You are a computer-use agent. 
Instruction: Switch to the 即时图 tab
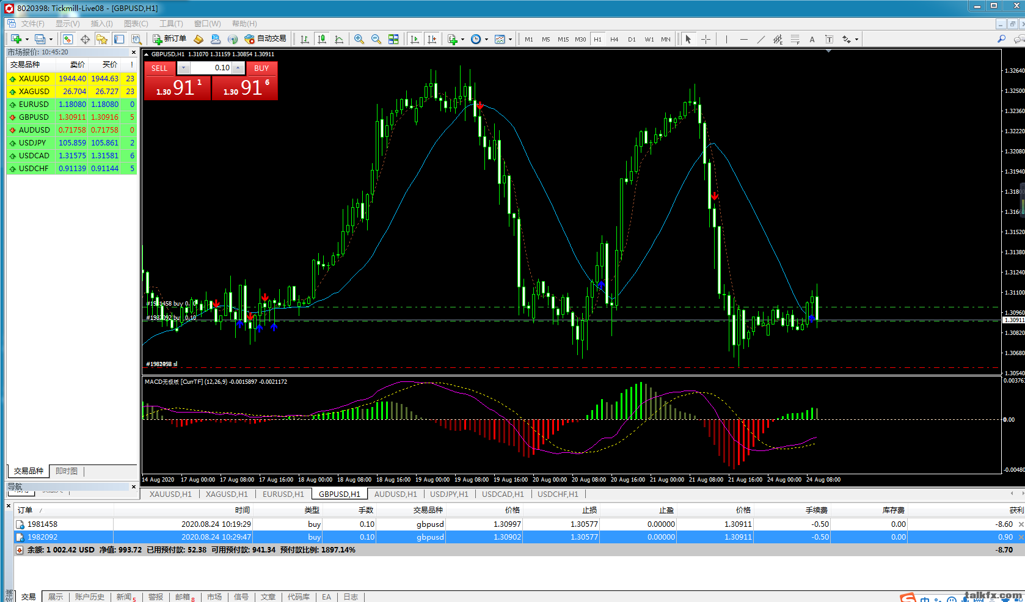[67, 471]
